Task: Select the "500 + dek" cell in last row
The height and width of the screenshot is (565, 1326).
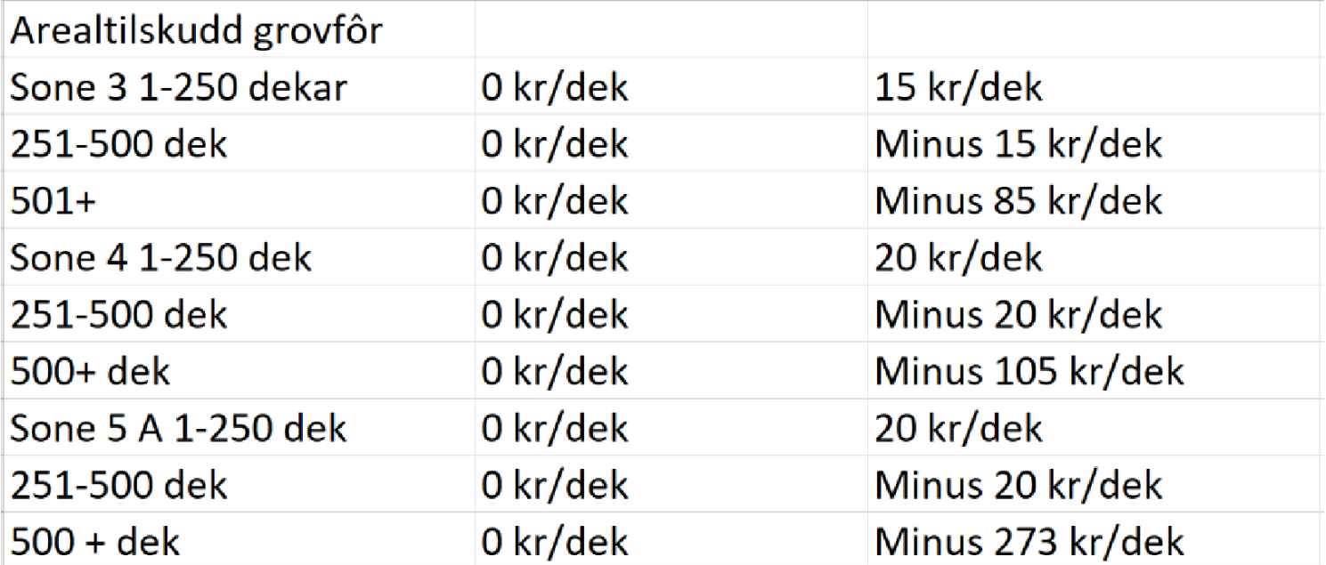Action: click(x=95, y=541)
